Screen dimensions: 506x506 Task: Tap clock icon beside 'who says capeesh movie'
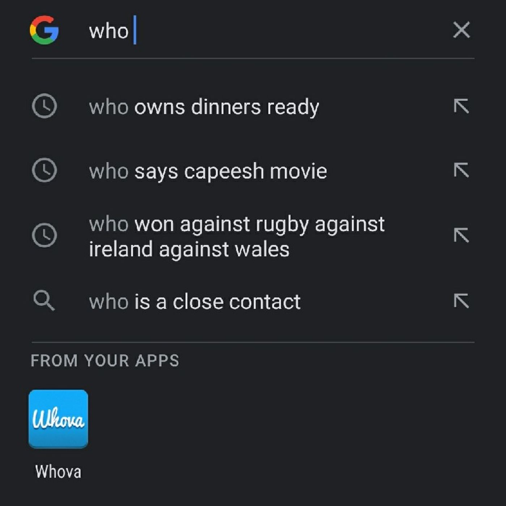(x=44, y=170)
